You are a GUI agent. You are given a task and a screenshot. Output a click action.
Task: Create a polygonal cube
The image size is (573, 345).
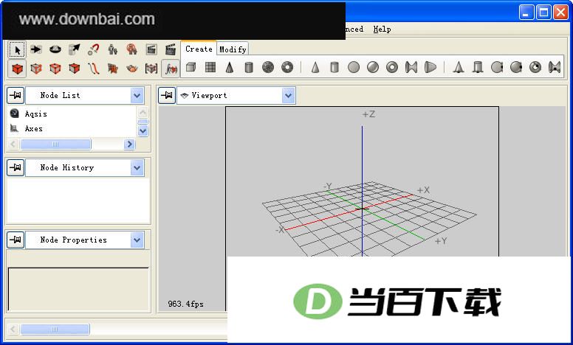click(191, 67)
